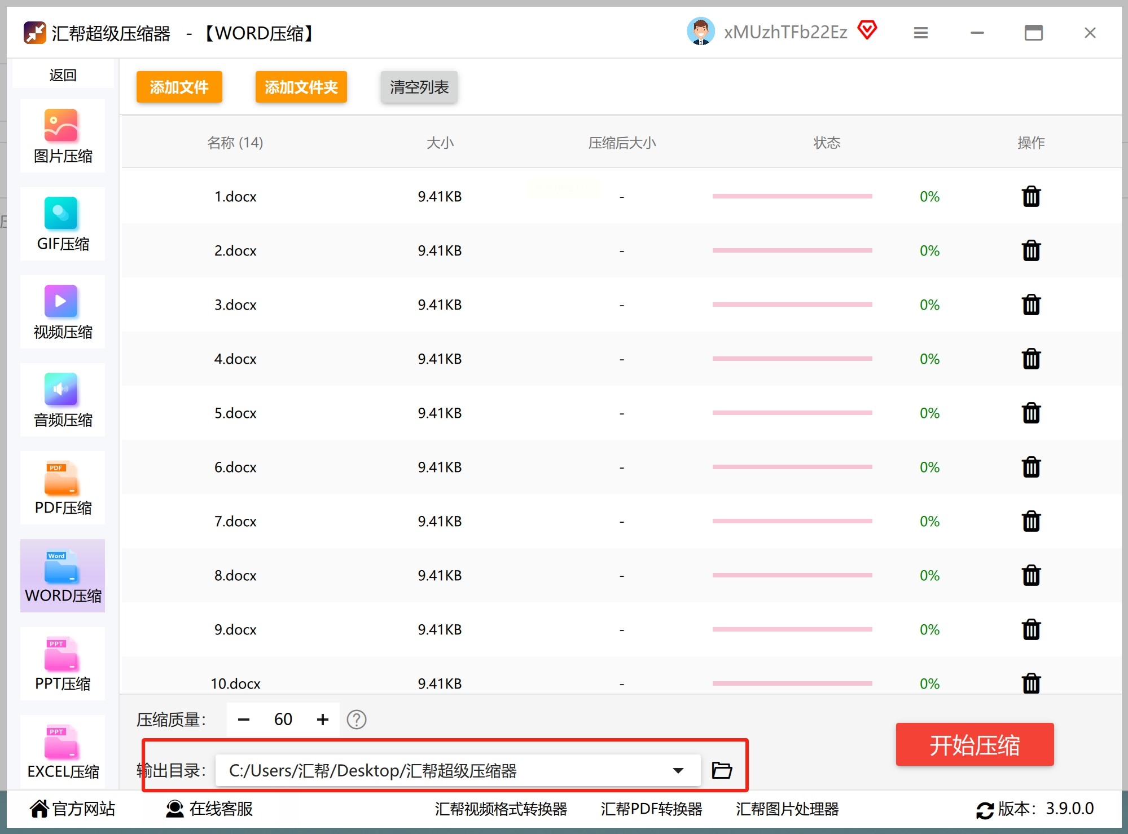
Task: Open the 图片压缩 image compression tool
Action: click(x=62, y=136)
